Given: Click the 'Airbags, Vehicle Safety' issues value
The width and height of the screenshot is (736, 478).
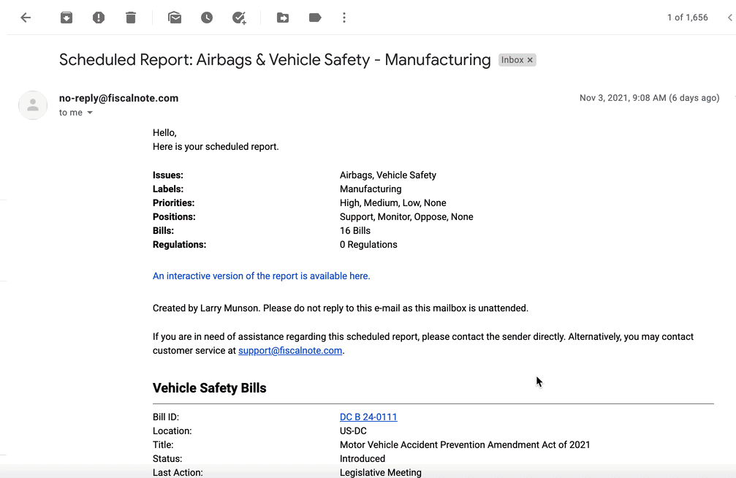Looking at the screenshot, I should tap(388, 175).
